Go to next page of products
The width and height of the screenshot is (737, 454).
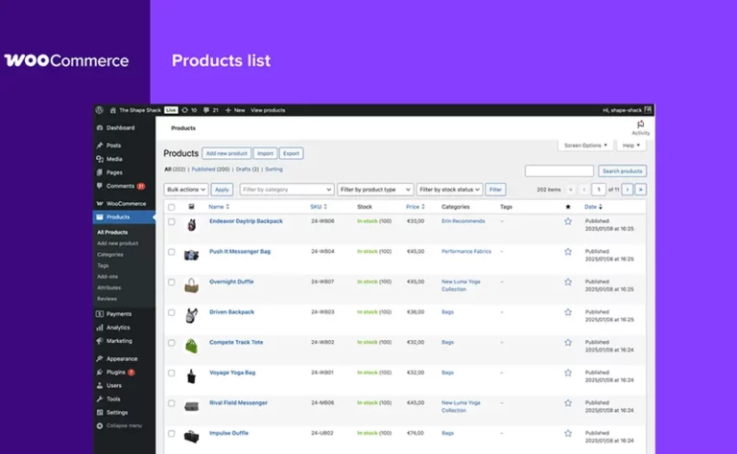pyautogui.click(x=628, y=190)
